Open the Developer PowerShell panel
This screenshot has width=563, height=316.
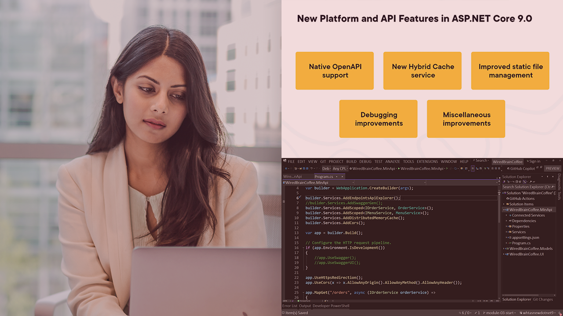(331, 306)
